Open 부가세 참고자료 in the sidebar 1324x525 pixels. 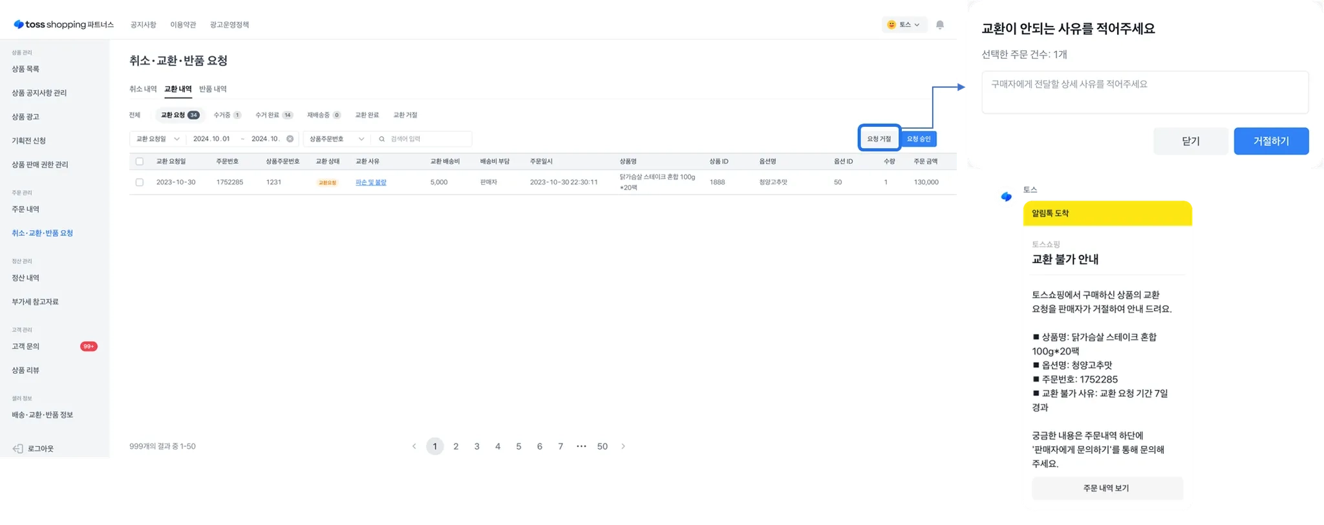coord(35,302)
